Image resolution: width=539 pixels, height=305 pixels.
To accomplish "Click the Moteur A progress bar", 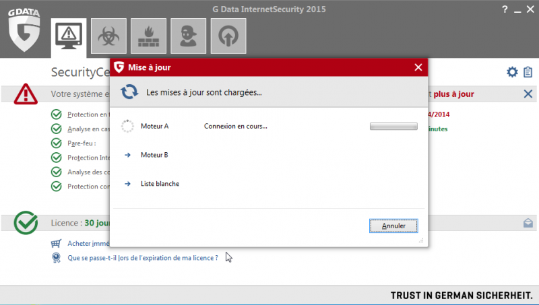I will (393, 126).
